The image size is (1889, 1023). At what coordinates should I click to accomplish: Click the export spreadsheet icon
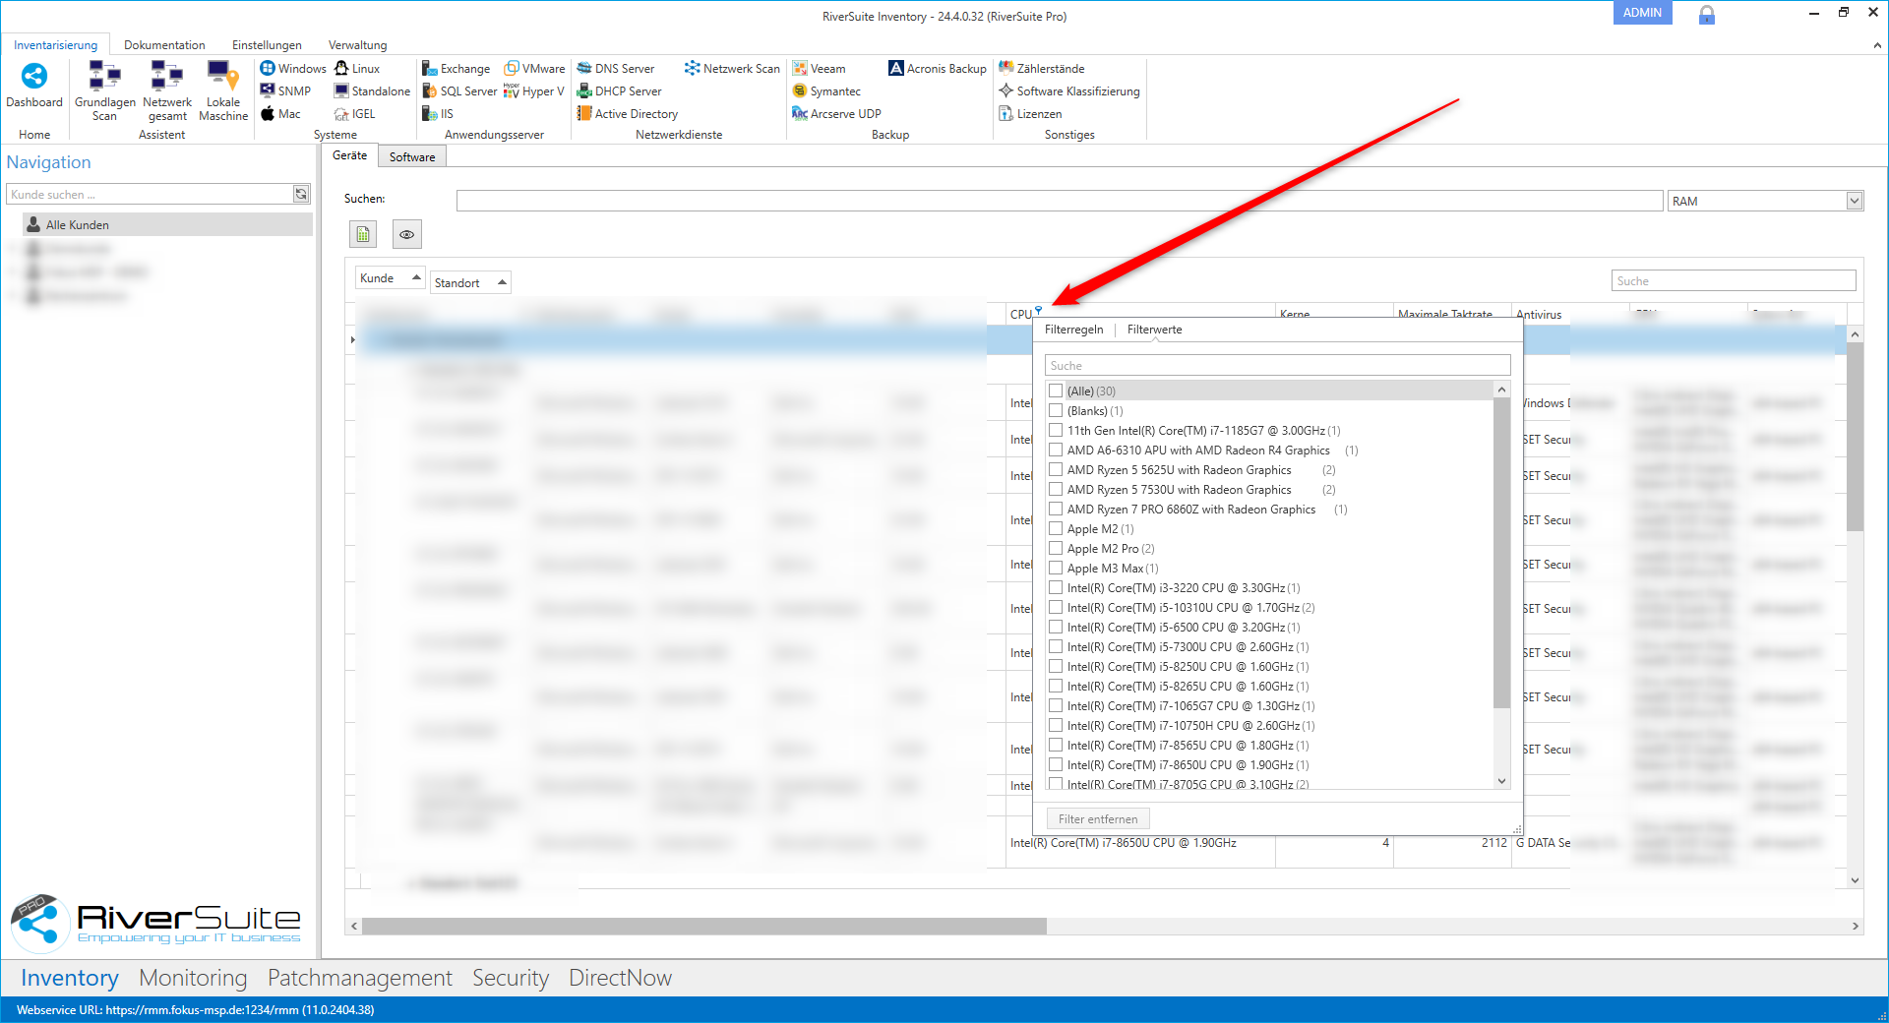pos(363,234)
